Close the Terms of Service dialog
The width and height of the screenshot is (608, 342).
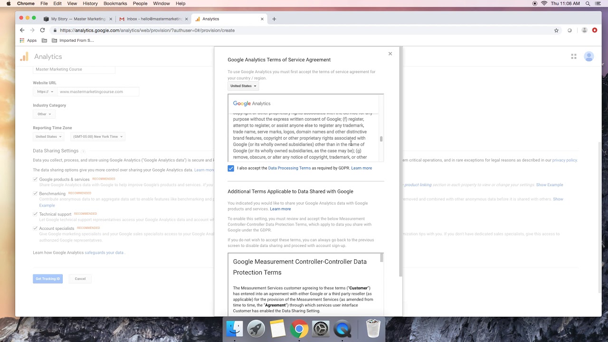(x=390, y=54)
